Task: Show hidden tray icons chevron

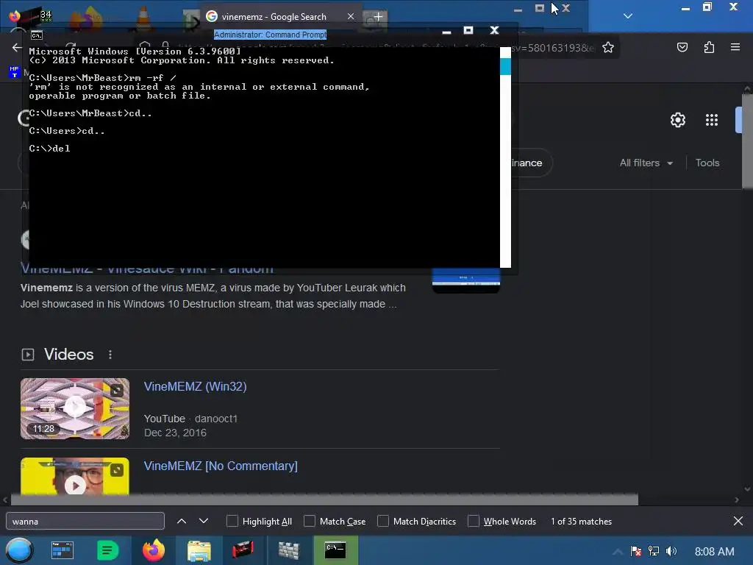Action: pyautogui.click(x=618, y=551)
